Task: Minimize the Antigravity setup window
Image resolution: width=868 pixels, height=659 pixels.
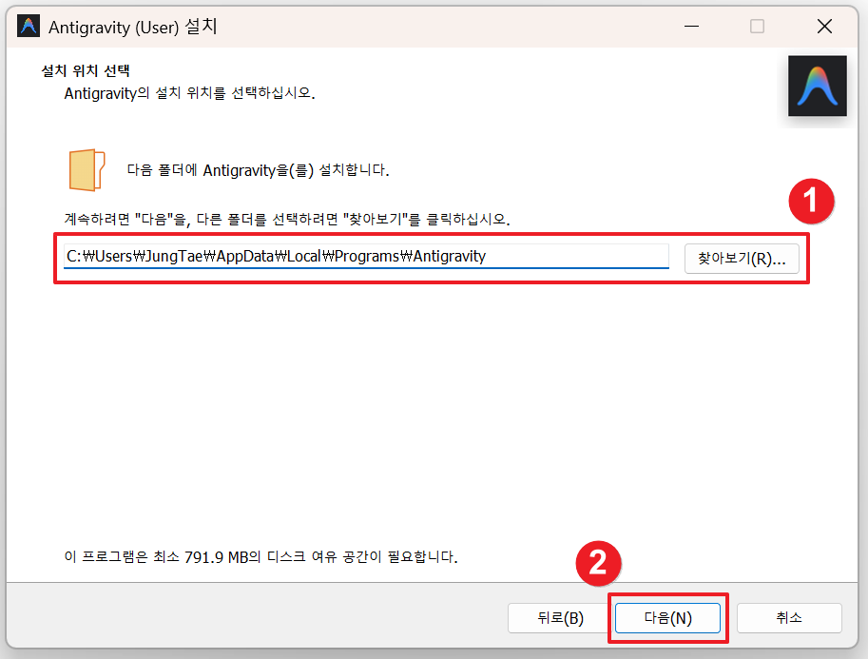Action: point(691,26)
